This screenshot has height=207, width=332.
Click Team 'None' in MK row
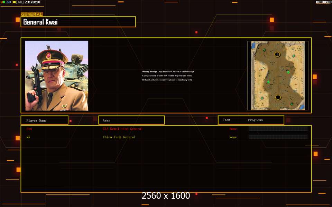[233, 137]
